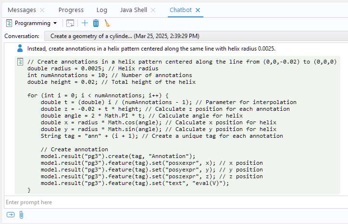Close the Chatbot tab
Image resolution: width=348 pixels, height=224 pixels.
click(x=198, y=10)
